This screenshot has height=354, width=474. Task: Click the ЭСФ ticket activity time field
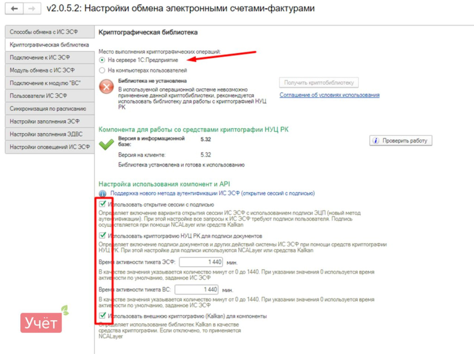(x=201, y=262)
